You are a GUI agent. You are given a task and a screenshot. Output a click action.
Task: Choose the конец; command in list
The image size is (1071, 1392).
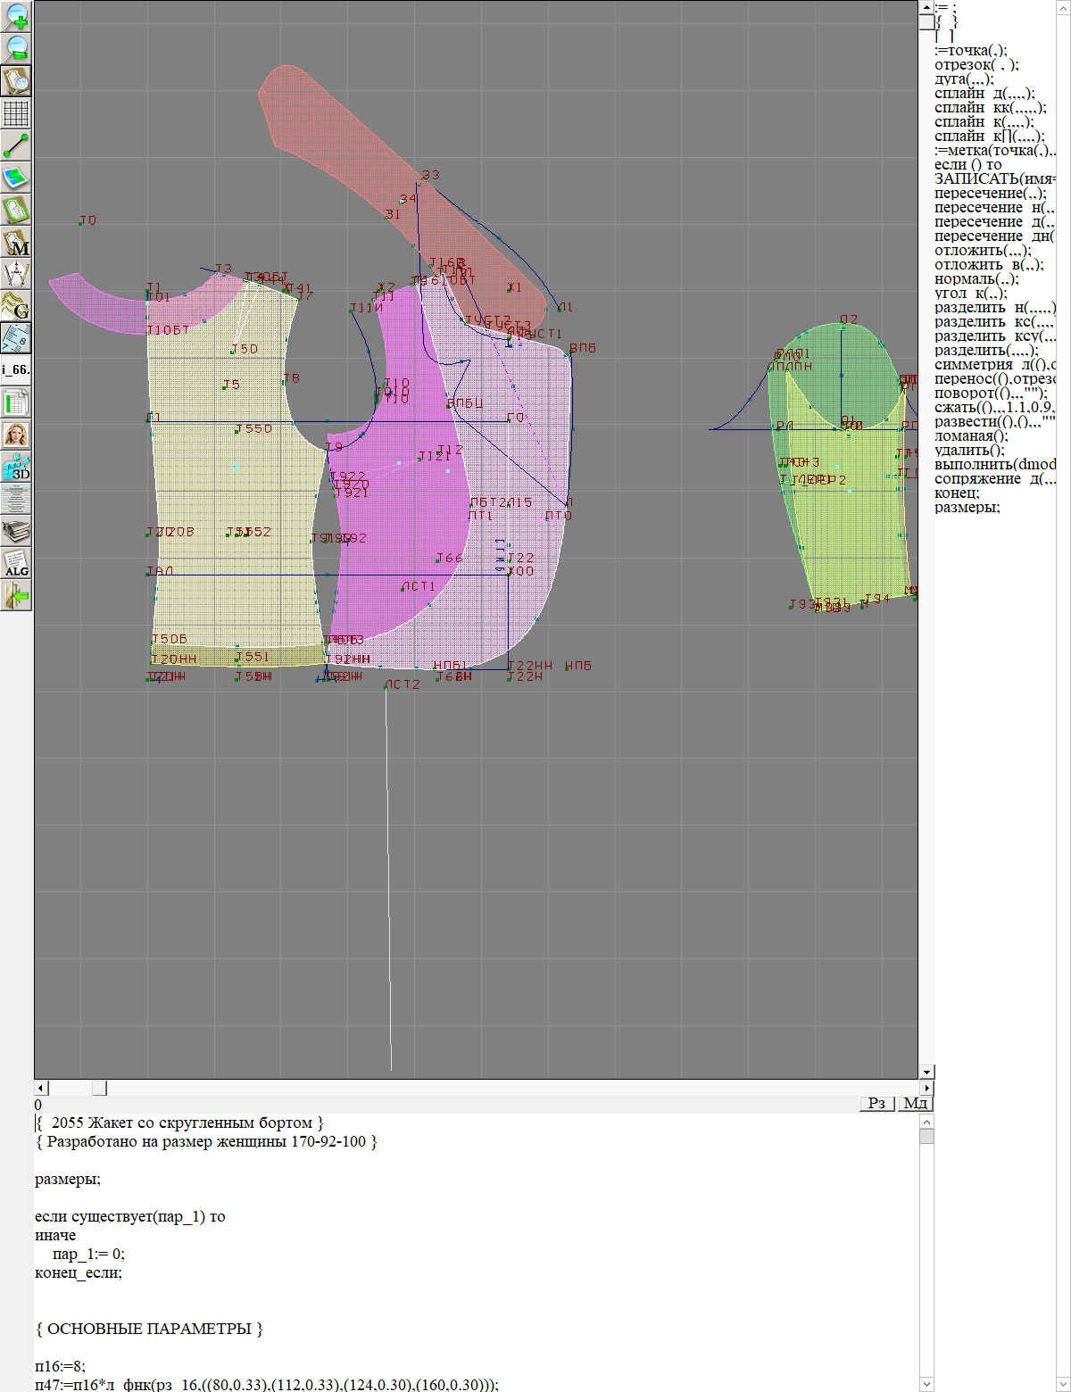(x=957, y=493)
